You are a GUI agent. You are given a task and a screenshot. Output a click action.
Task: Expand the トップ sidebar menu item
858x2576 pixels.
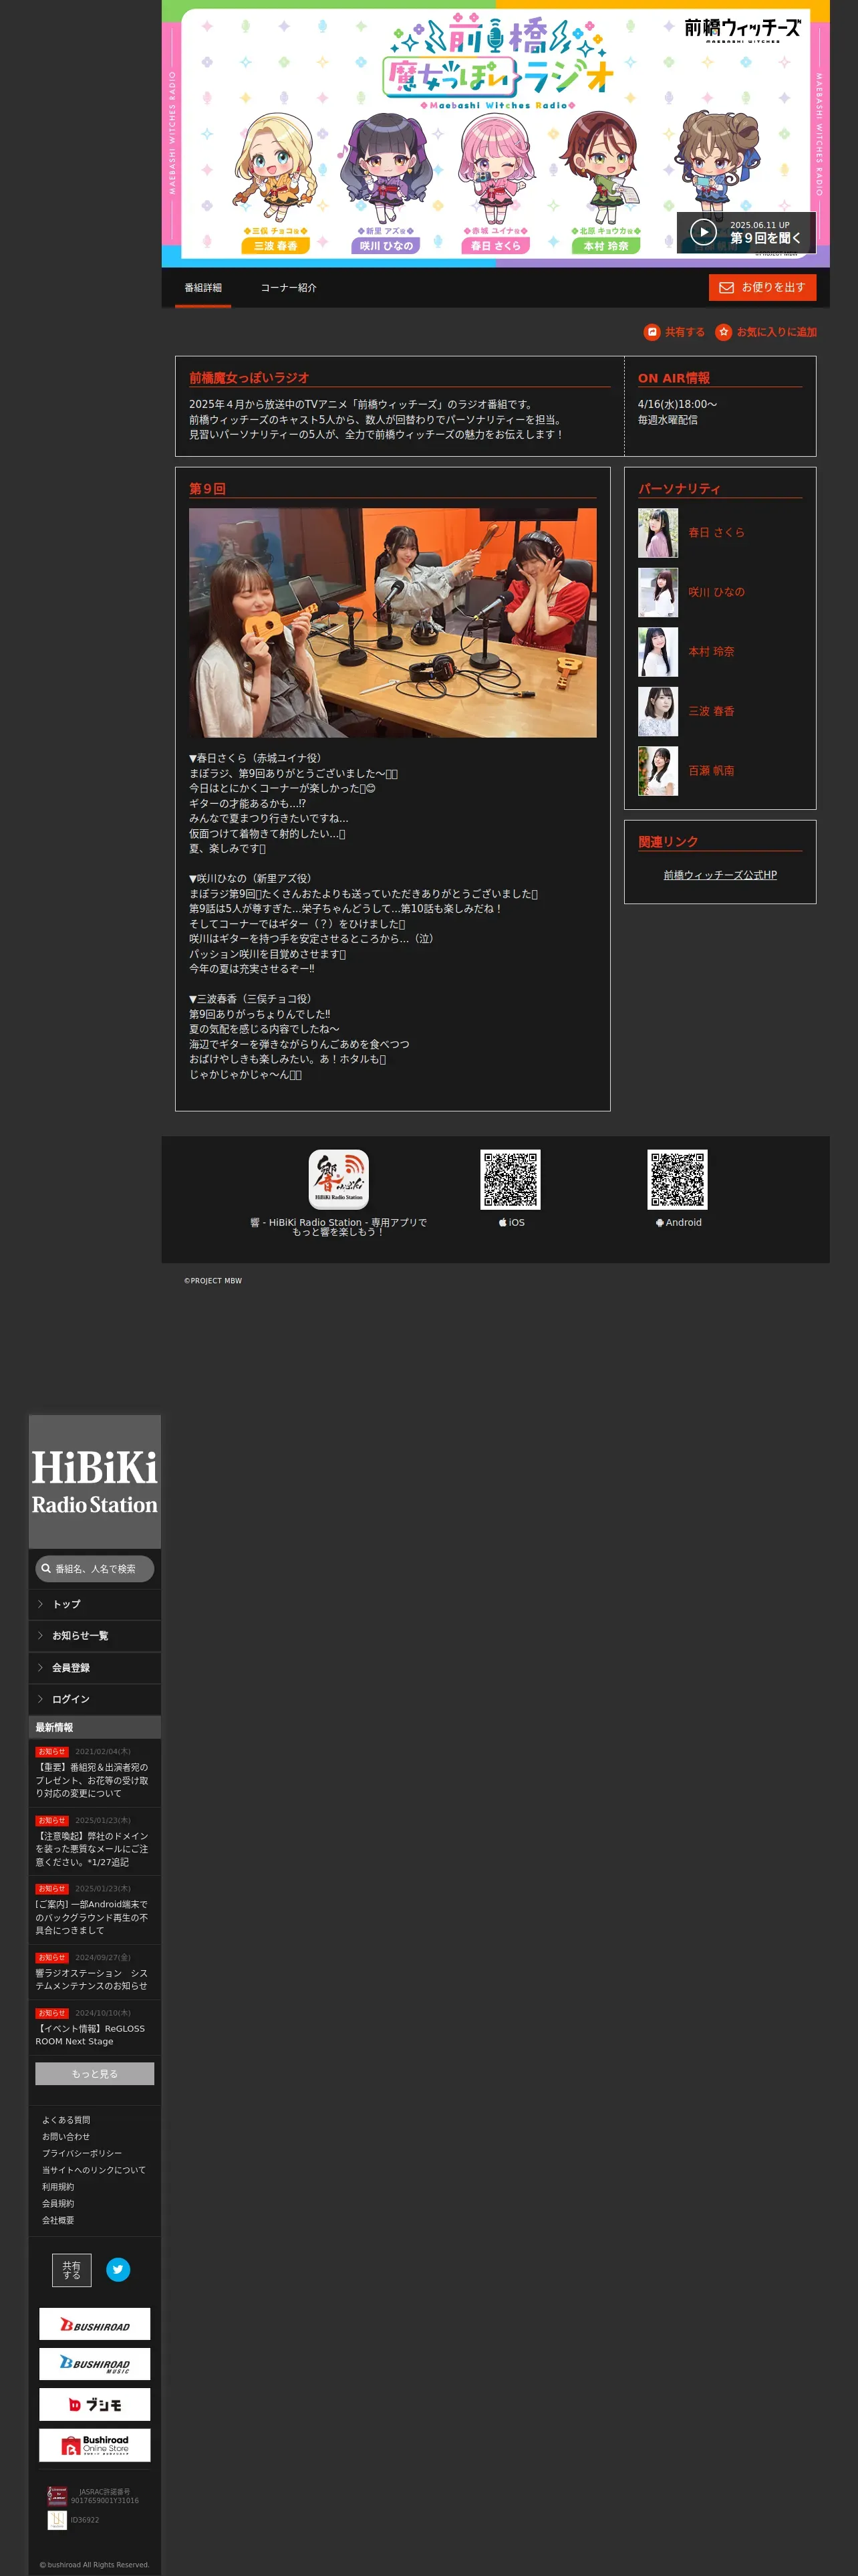pyautogui.click(x=95, y=1604)
